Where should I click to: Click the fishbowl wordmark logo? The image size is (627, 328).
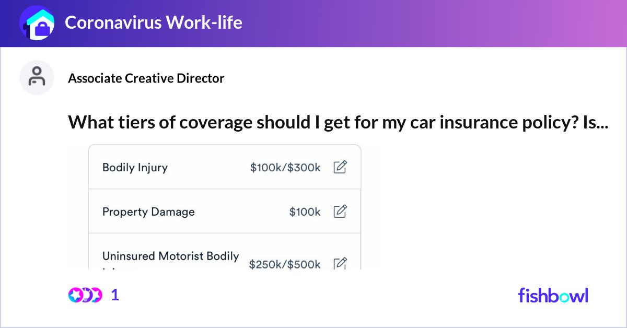553,295
